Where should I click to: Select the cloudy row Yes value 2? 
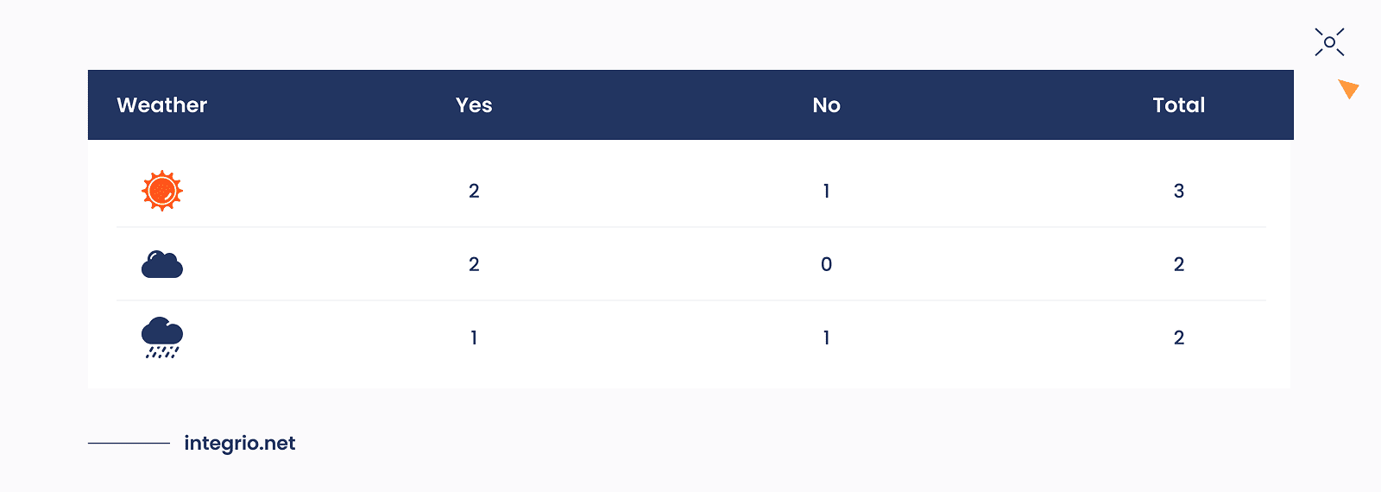coord(474,264)
